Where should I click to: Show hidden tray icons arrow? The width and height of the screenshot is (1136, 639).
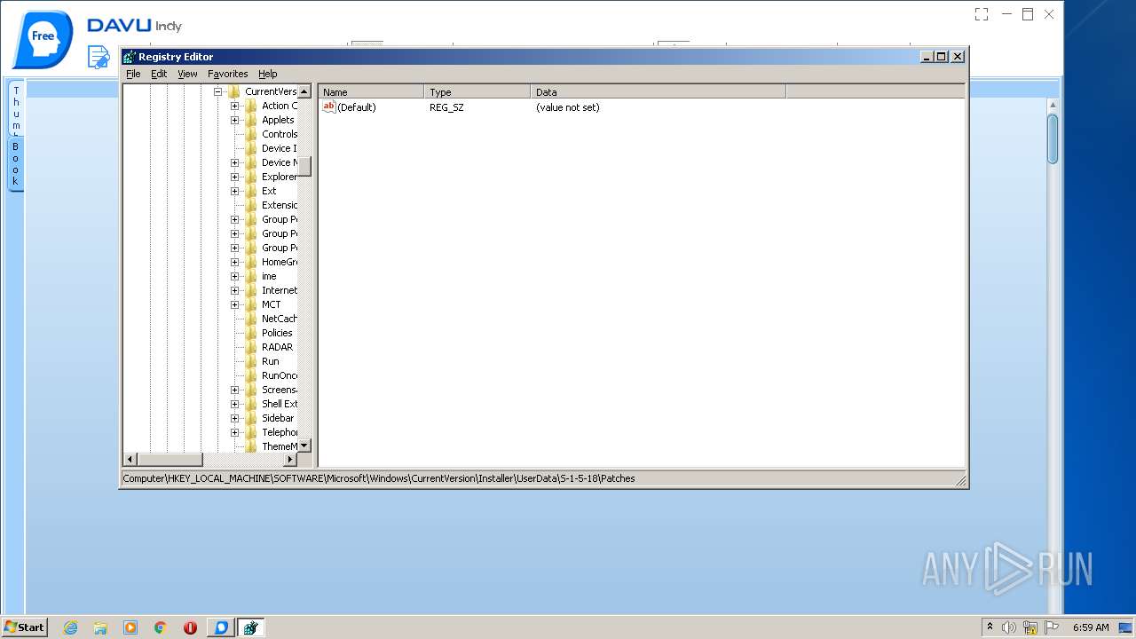(x=990, y=627)
